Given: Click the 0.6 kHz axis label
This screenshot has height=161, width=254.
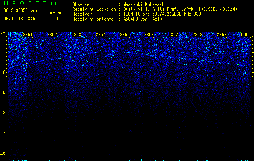Looking at the screenshot, I should 3,153.
